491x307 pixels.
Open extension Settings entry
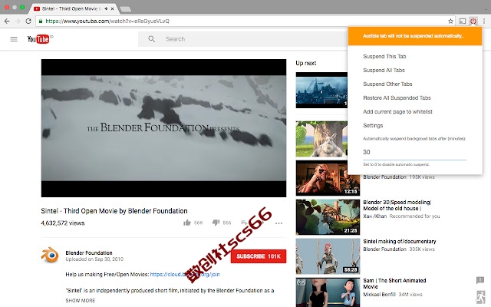[373, 125]
